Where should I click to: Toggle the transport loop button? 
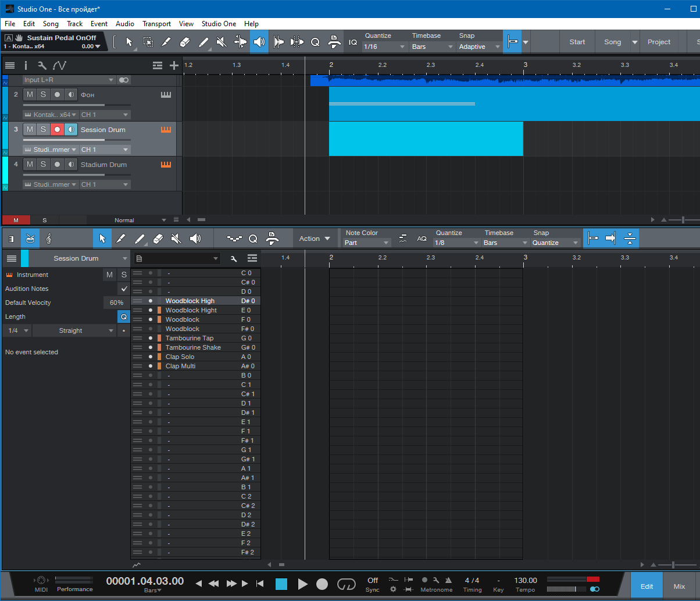click(x=346, y=584)
